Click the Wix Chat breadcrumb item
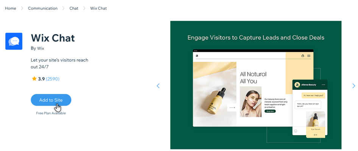Screen dimensions: 358x151 click(x=98, y=8)
